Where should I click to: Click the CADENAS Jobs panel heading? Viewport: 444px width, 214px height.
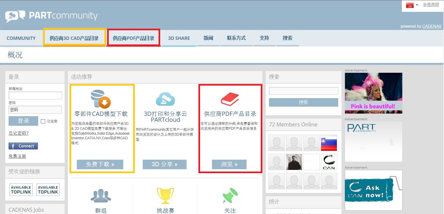pos(26,210)
